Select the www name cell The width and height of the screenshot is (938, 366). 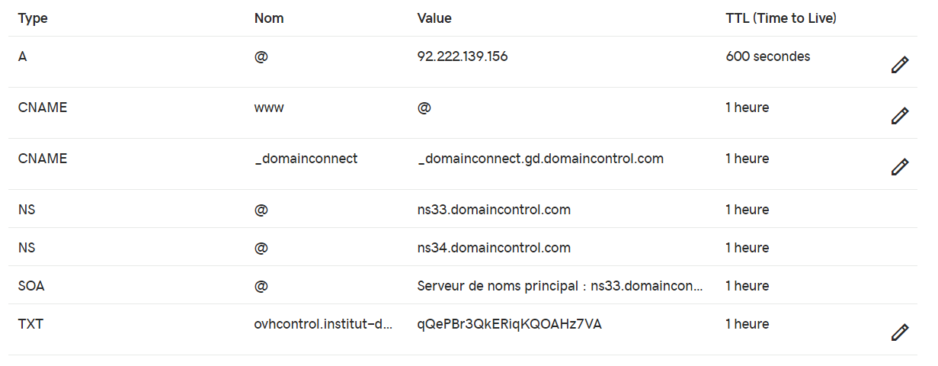[269, 108]
